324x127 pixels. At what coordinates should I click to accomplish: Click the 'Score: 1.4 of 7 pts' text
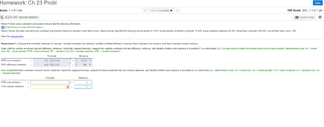[11, 10]
